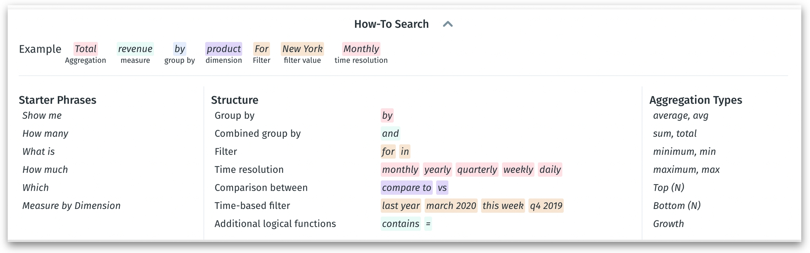Click the How-To Search heading
Image resolution: width=810 pixels, height=253 pixels.
pyautogui.click(x=391, y=24)
